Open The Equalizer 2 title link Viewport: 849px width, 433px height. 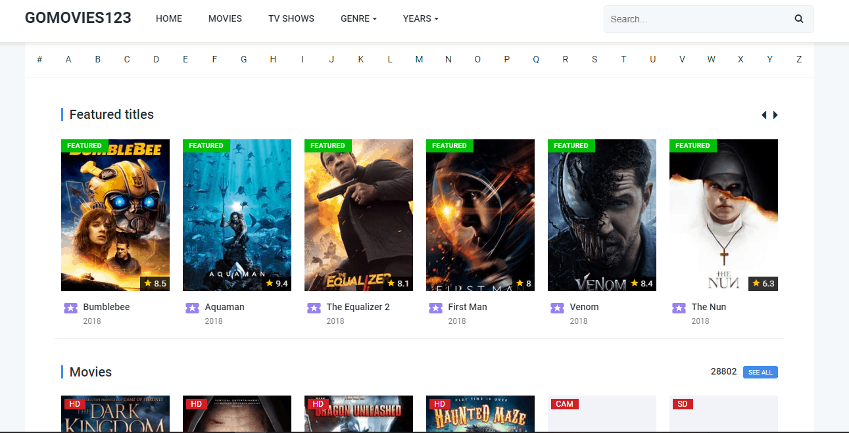click(x=358, y=307)
